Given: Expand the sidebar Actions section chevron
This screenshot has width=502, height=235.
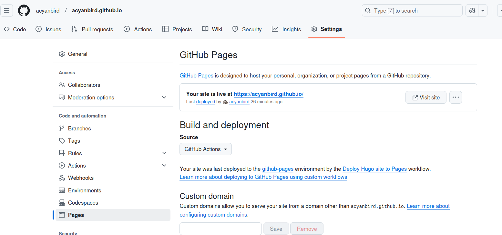Looking at the screenshot, I should click(164, 166).
